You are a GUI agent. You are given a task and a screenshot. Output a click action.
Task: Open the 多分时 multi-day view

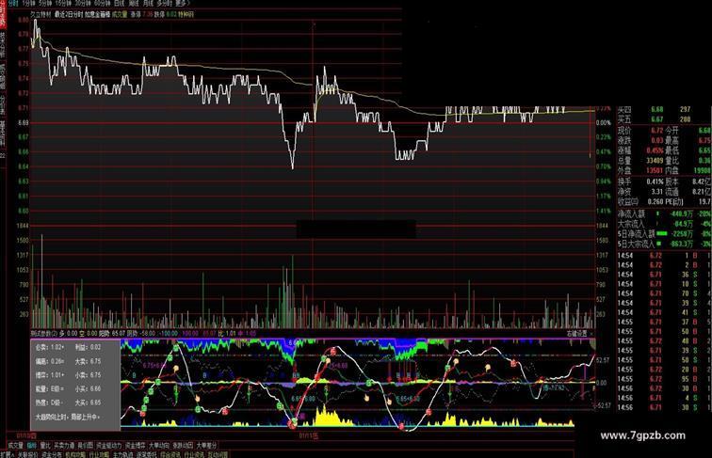(x=165, y=3)
